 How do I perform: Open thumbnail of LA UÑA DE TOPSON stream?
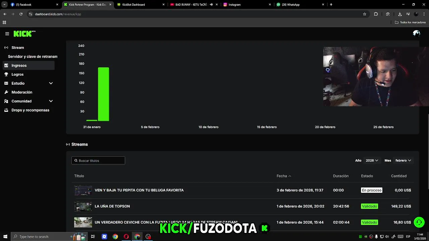[83, 206]
